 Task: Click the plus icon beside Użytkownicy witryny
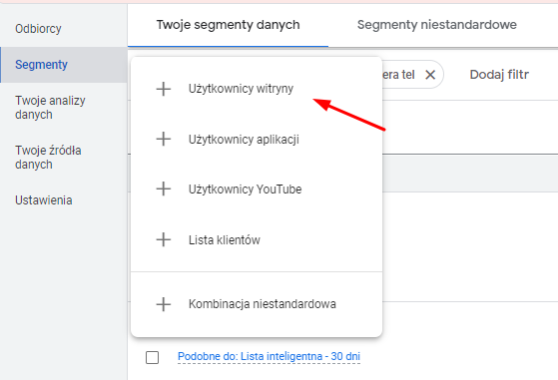click(x=164, y=89)
